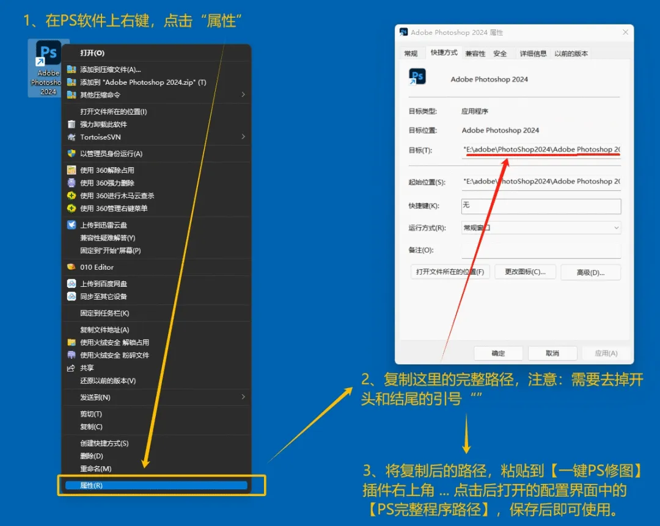Click the name field showing Adobe Photoshop 2024
Image resolution: width=660 pixels, height=526 pixels.
(489, 79)
